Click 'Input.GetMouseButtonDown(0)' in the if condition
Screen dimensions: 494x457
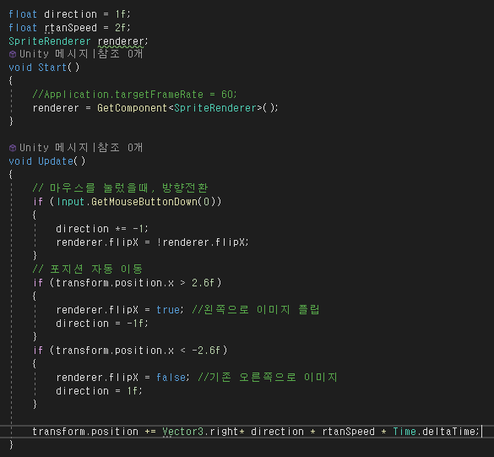pyautogui.click(x=136, y=202)
